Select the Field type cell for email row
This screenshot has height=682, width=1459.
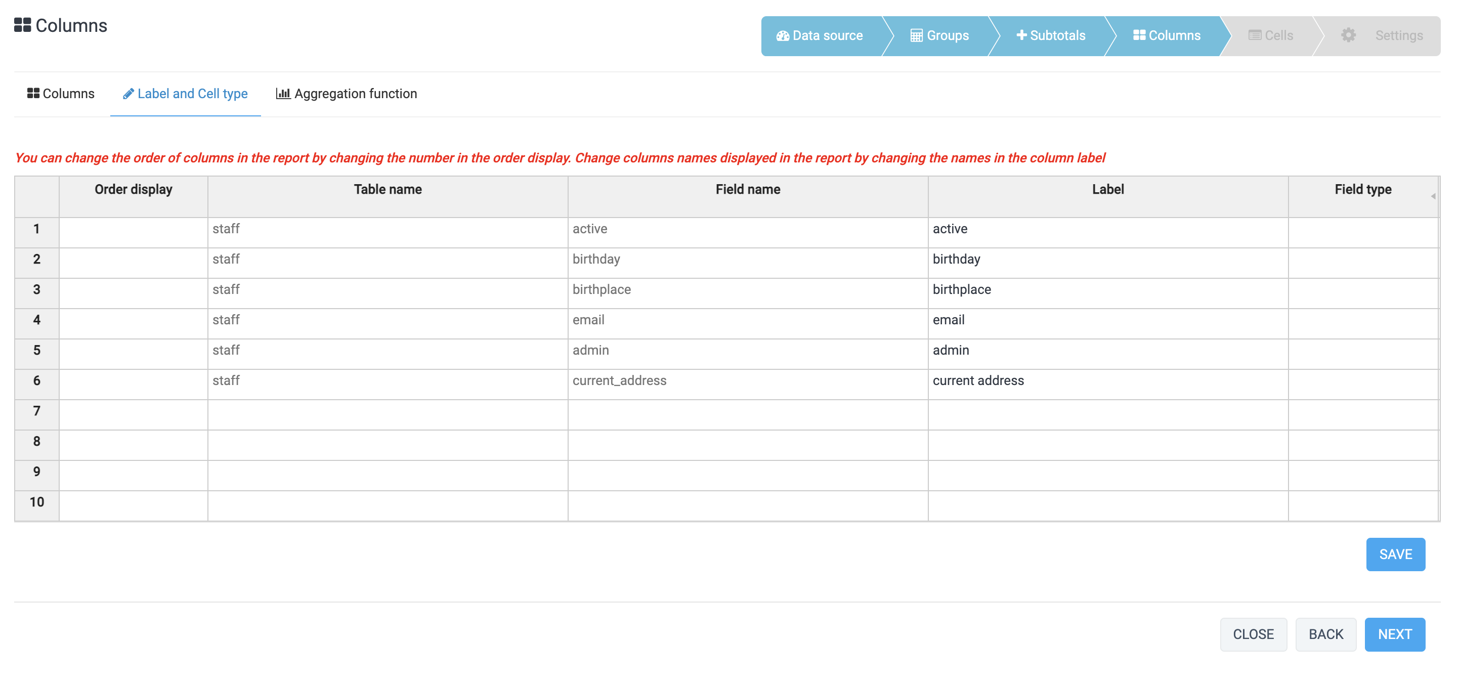[x=1362, y=323]
